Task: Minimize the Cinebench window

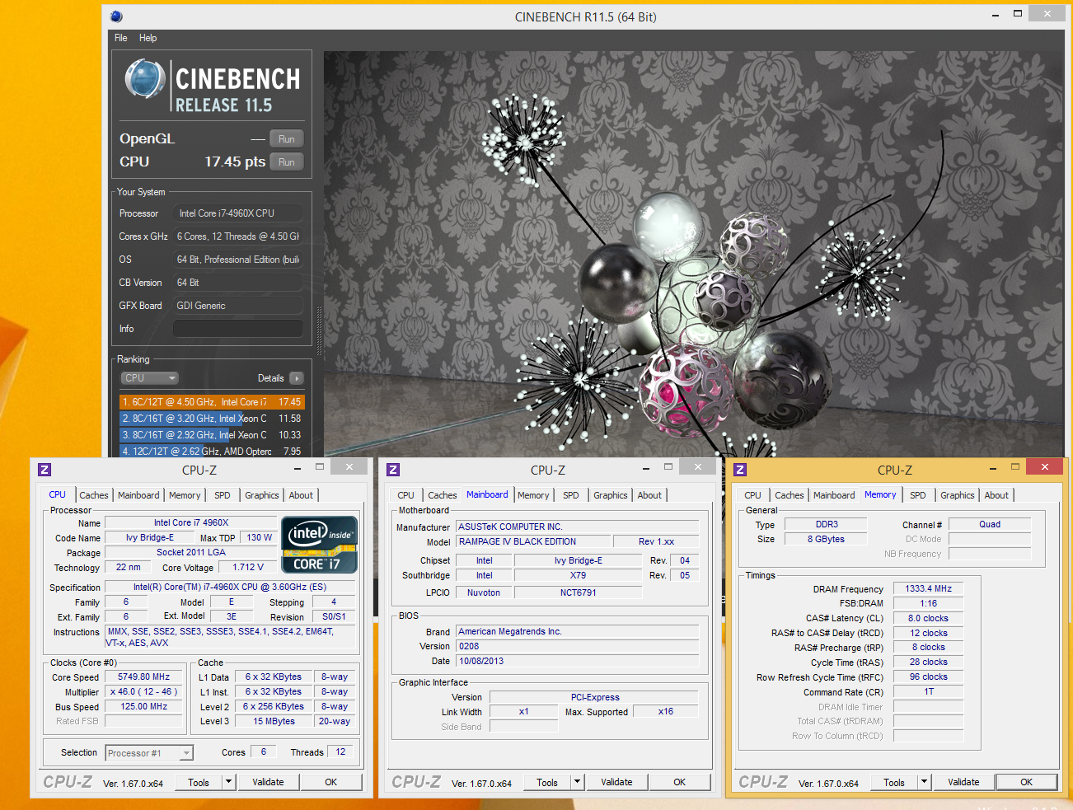Action: click(996, 15)
